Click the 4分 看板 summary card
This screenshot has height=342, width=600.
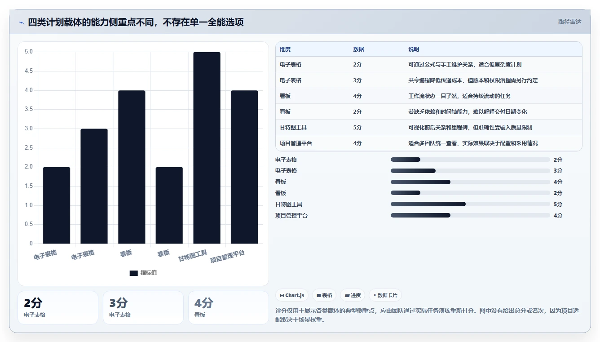(x=229, y=307)
